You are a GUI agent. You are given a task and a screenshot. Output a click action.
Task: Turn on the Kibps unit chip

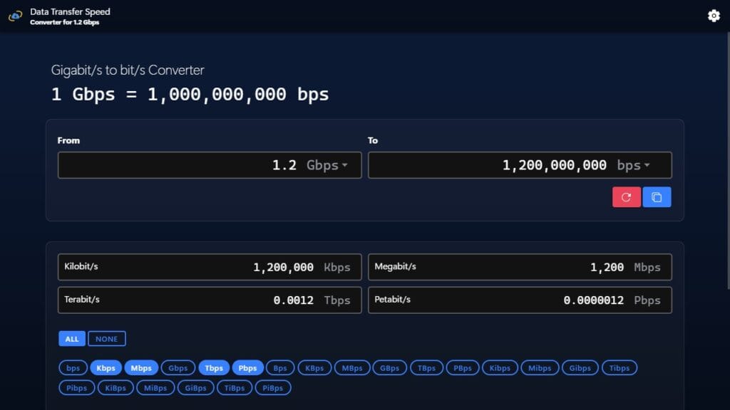tap(500, 368)
